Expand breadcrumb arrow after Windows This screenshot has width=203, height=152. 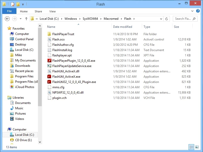coord(80,19)
